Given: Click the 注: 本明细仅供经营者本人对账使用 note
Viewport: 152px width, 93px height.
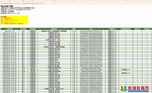Looking at the screenshot, I should tap(12, 24).
